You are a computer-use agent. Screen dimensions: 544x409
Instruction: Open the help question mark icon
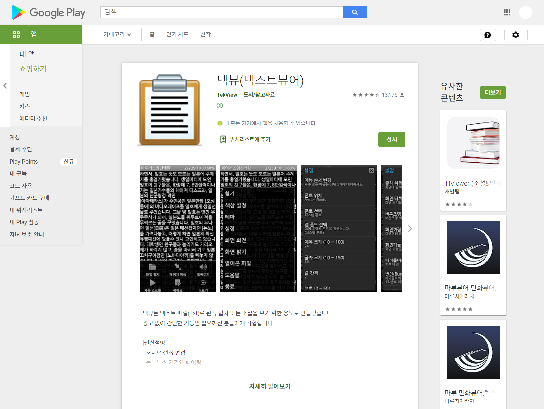(487, 35)
